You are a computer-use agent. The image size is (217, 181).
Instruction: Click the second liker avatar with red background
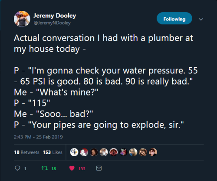(x=84, y=152)
